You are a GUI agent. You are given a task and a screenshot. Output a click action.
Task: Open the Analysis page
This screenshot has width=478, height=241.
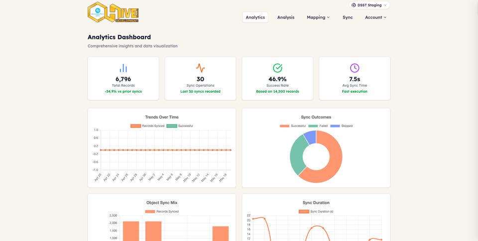(x=286, y=17)
